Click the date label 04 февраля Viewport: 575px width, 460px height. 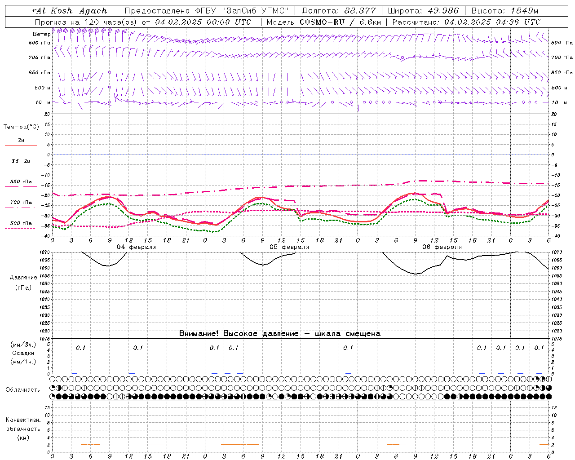[137, 247]
